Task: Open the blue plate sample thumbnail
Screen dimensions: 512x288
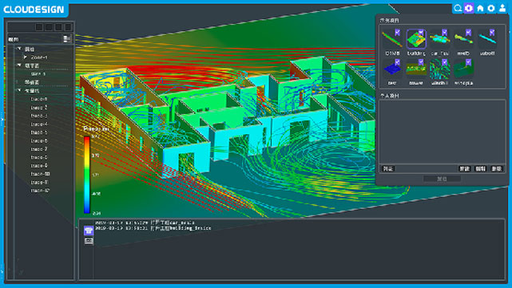Action: [x=392, y=69]
